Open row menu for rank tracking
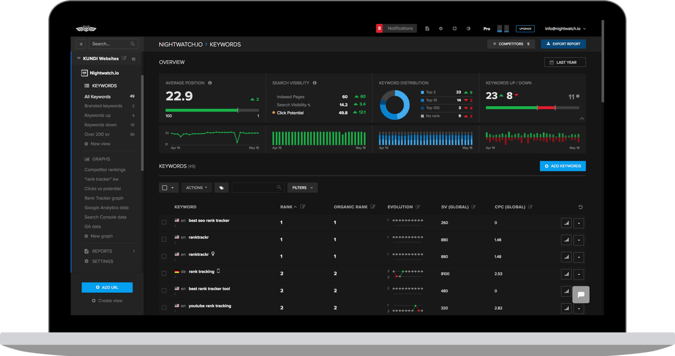675x356 pixels. (579, 274)
